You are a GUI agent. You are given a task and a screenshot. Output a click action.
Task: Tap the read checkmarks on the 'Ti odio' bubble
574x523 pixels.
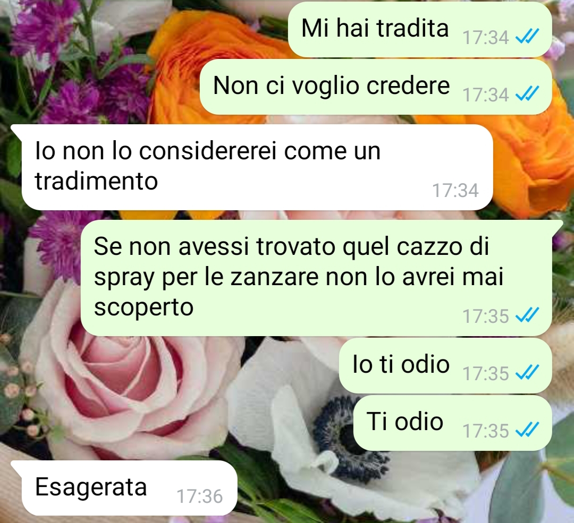pos(527,430)
